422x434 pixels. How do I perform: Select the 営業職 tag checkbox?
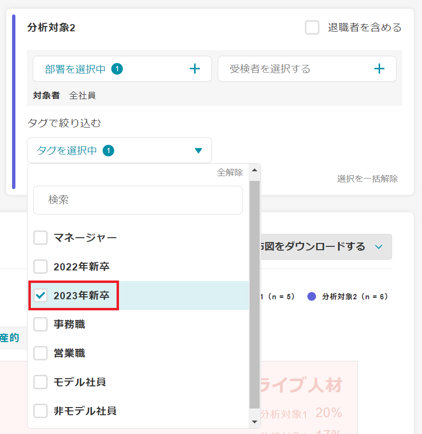pyautogui.click(x=40, y=353)
